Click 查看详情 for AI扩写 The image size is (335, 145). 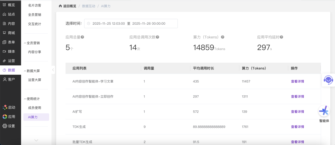click(x=297, y=112)
